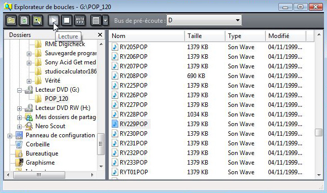The image size is (327, 193).
Task: Select the file RY226POP
Action: 133,95
